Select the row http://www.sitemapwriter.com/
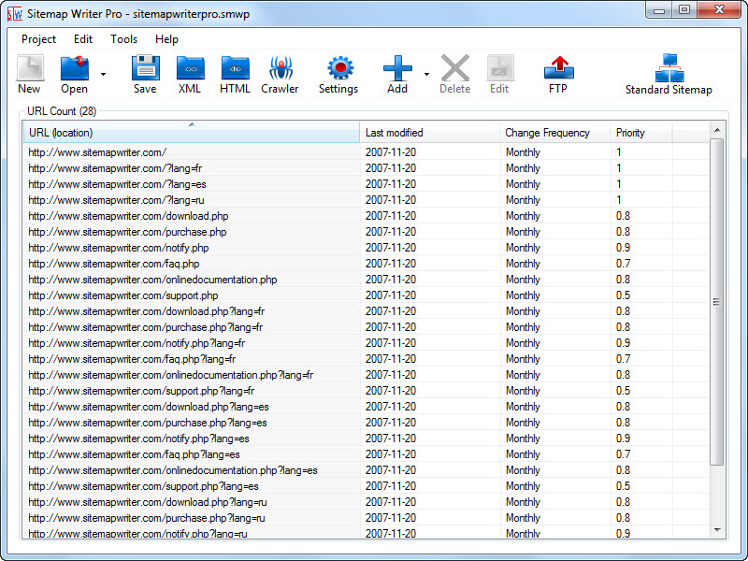 coord(366,152)
